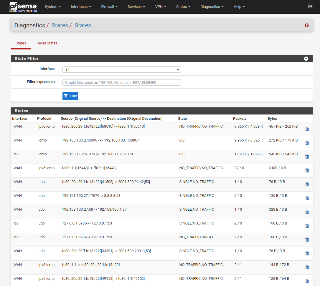
Task: Click bytes value 272 KiB / 173 KiB
Action: pyautogui.click(x=283, y=140)
